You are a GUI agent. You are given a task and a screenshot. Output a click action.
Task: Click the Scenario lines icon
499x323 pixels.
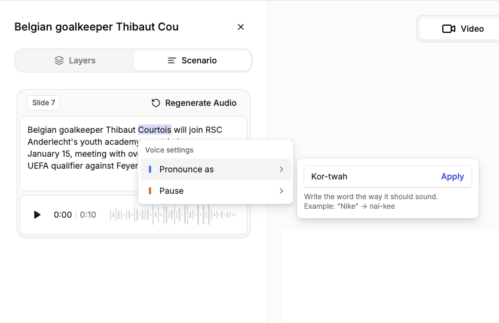coord(172,60)
